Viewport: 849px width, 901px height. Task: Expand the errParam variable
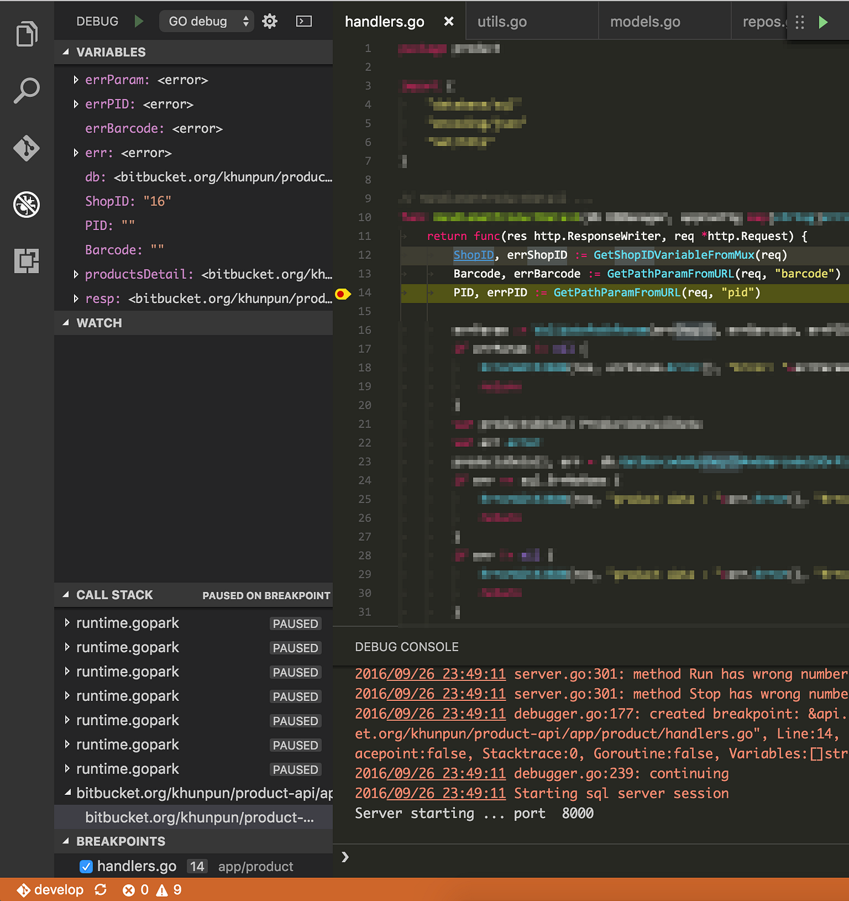pos(76,79)
